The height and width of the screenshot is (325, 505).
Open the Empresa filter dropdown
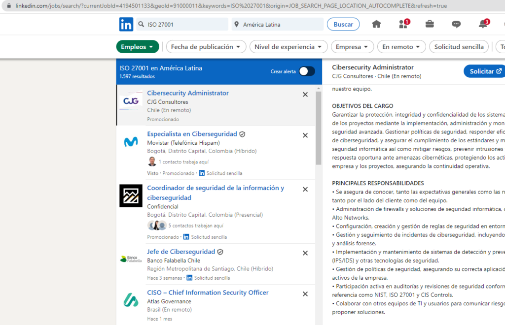352,47
